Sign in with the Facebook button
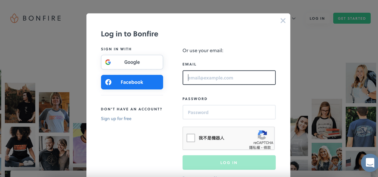 click(x=132, y=82)
